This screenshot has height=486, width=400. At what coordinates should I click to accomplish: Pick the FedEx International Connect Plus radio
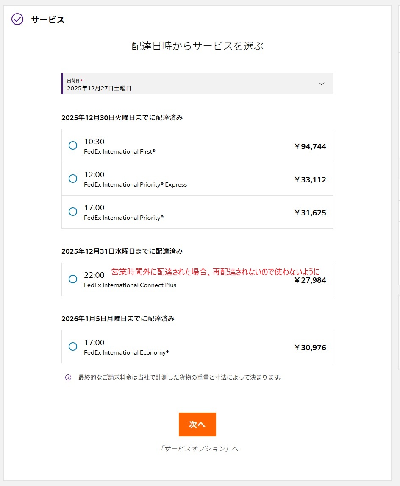pyautogui.click(x=73, y=279)
